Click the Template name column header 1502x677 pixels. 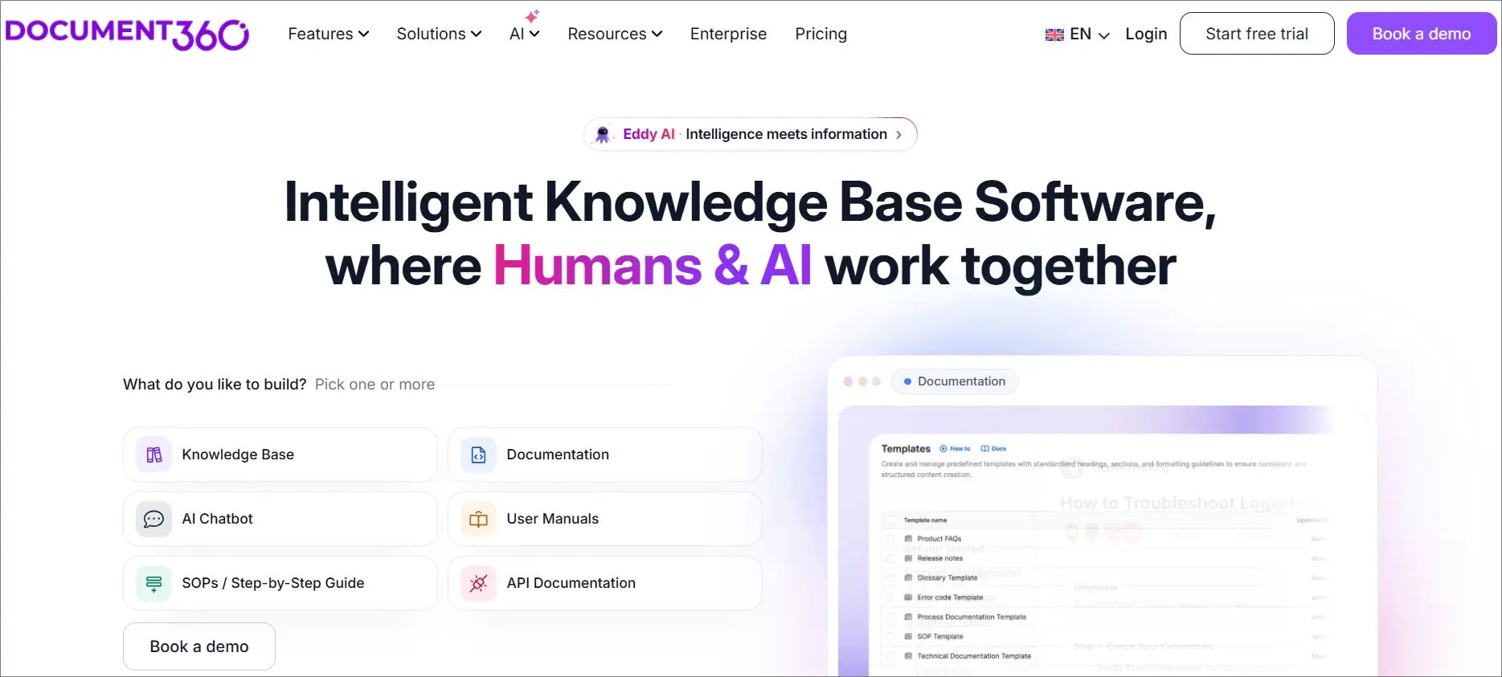(925, 520)
